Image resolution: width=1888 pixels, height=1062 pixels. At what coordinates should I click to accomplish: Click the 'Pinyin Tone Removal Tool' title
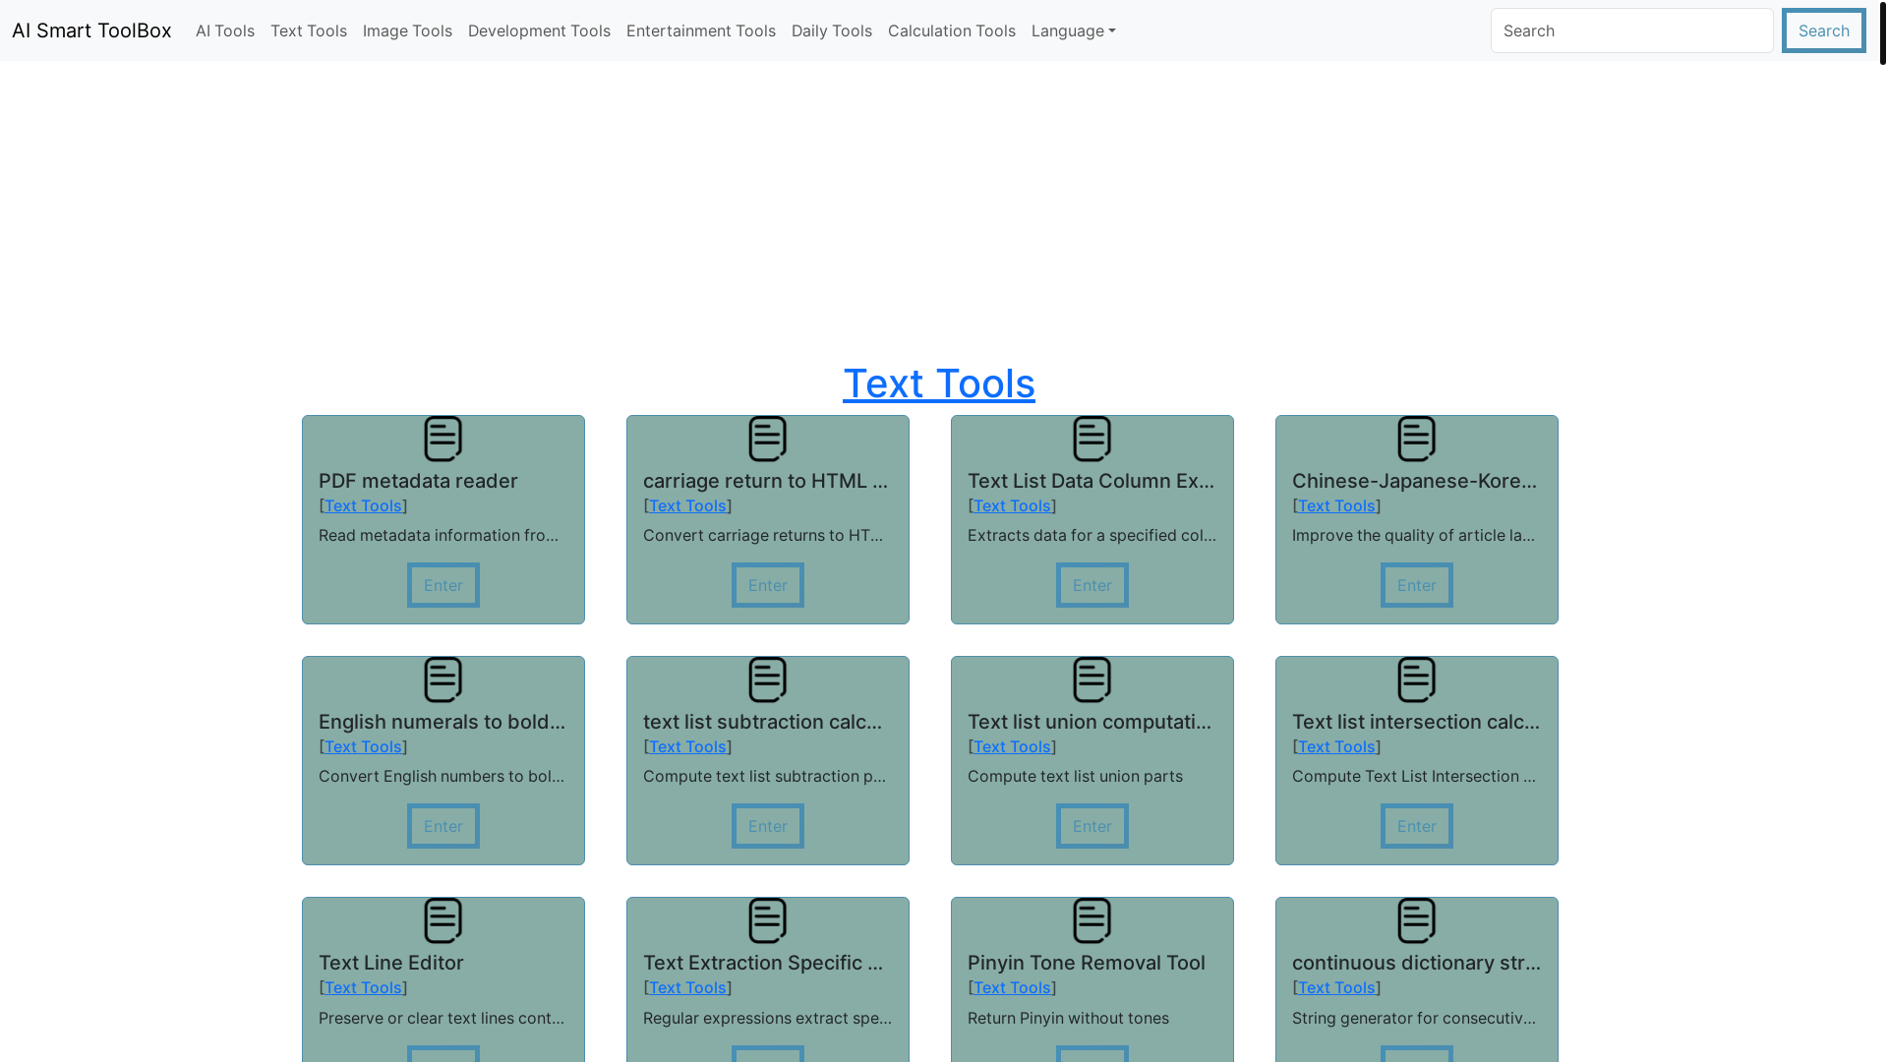click(x=1087, y=963)
